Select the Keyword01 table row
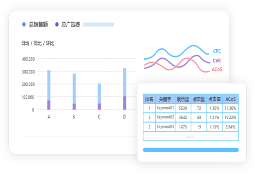The width and height of the screenshot is (255, 174). click(165, 108)
